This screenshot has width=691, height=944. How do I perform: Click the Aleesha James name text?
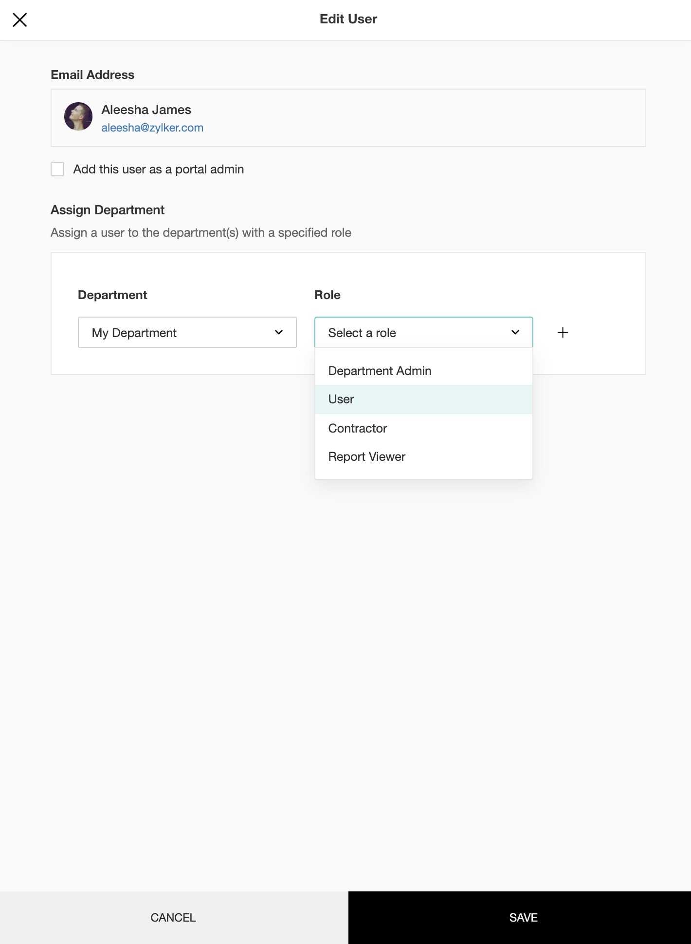pos(146,110)
